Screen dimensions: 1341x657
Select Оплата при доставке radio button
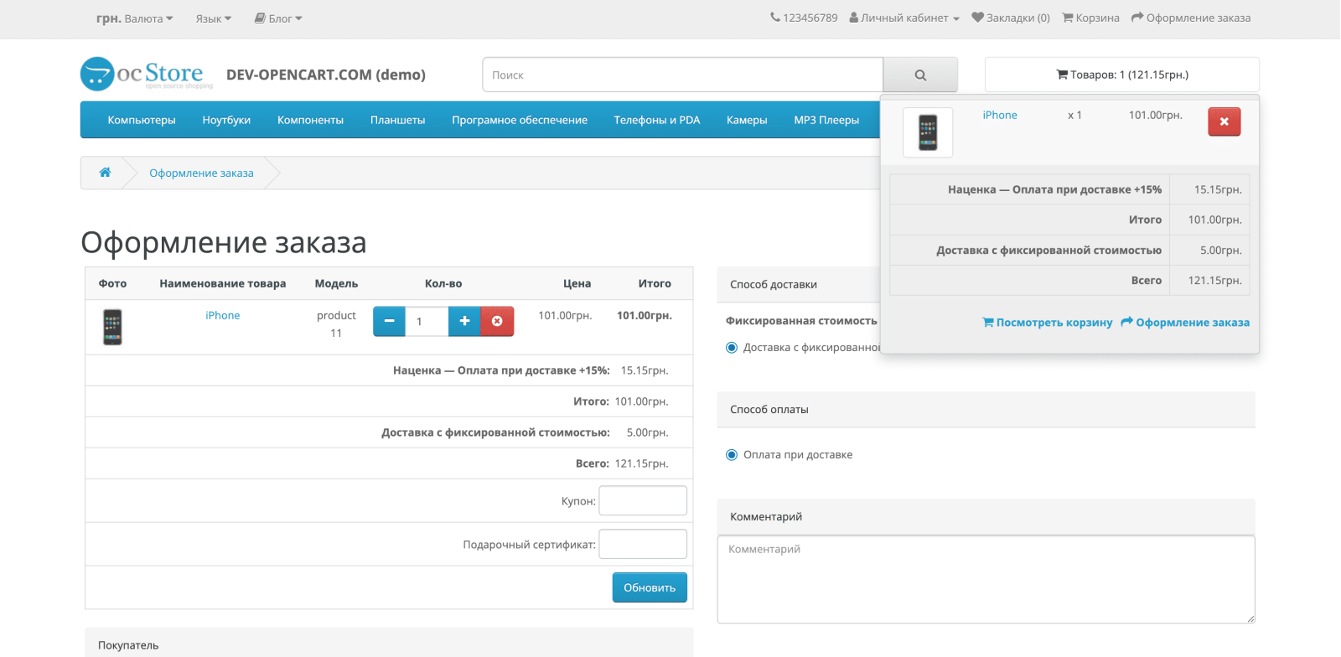coord(732,455)
